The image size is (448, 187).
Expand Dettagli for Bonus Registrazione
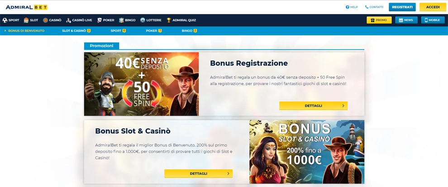314,106
